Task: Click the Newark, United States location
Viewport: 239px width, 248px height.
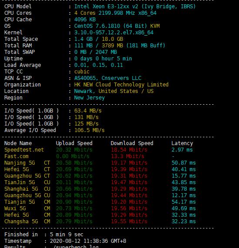Action: (x=114, y=91)
